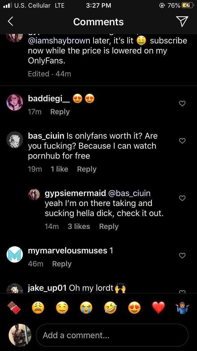Reply to mymarvelousmuses' comment
This screenshot has width=197, height=351.
click(x=62, y=264)
